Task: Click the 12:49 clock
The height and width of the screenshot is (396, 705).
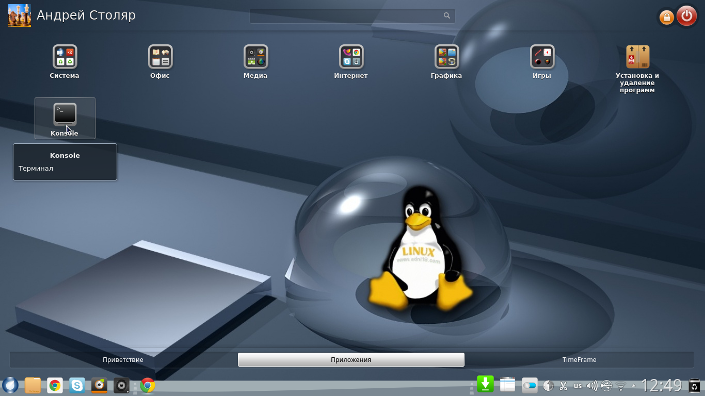Action: point(662,385)
